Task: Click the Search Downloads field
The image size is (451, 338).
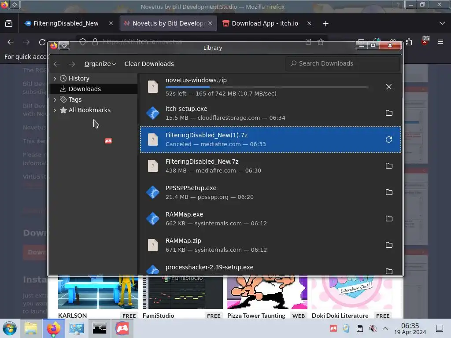Action: [x=342, y=63]
